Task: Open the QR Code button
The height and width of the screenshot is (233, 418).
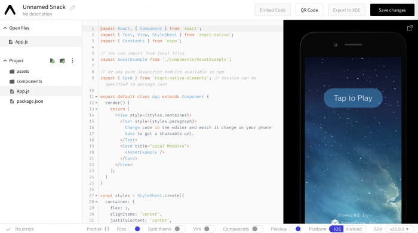Action: pos(309,10)
